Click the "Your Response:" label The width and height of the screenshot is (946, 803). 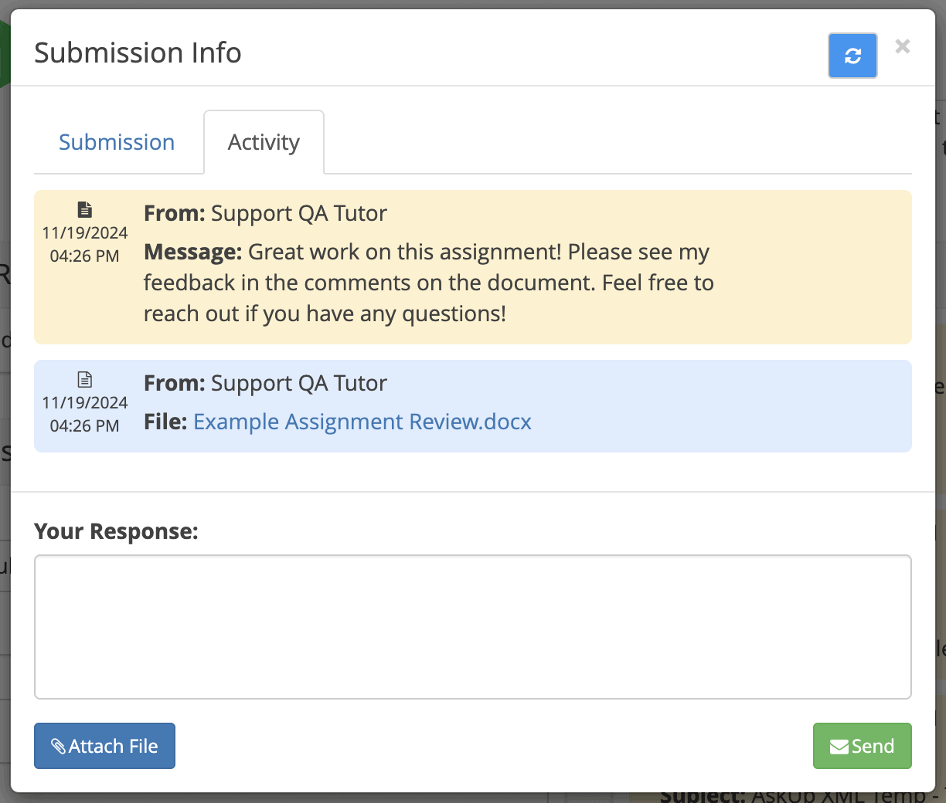pos(116,531)
